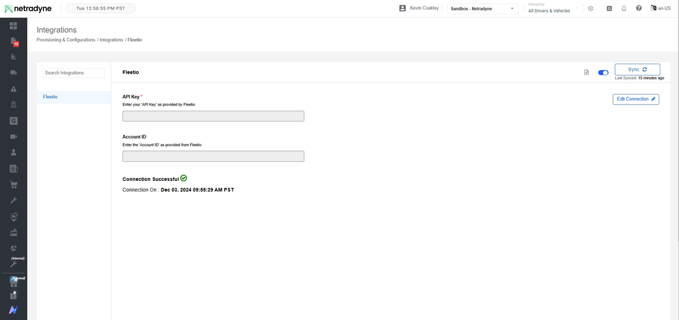Viewport: 679px width, 320px height.
Task: Open the sidebar item with red 10 badge
Action: pyautogui.click(x=14, y=42)
